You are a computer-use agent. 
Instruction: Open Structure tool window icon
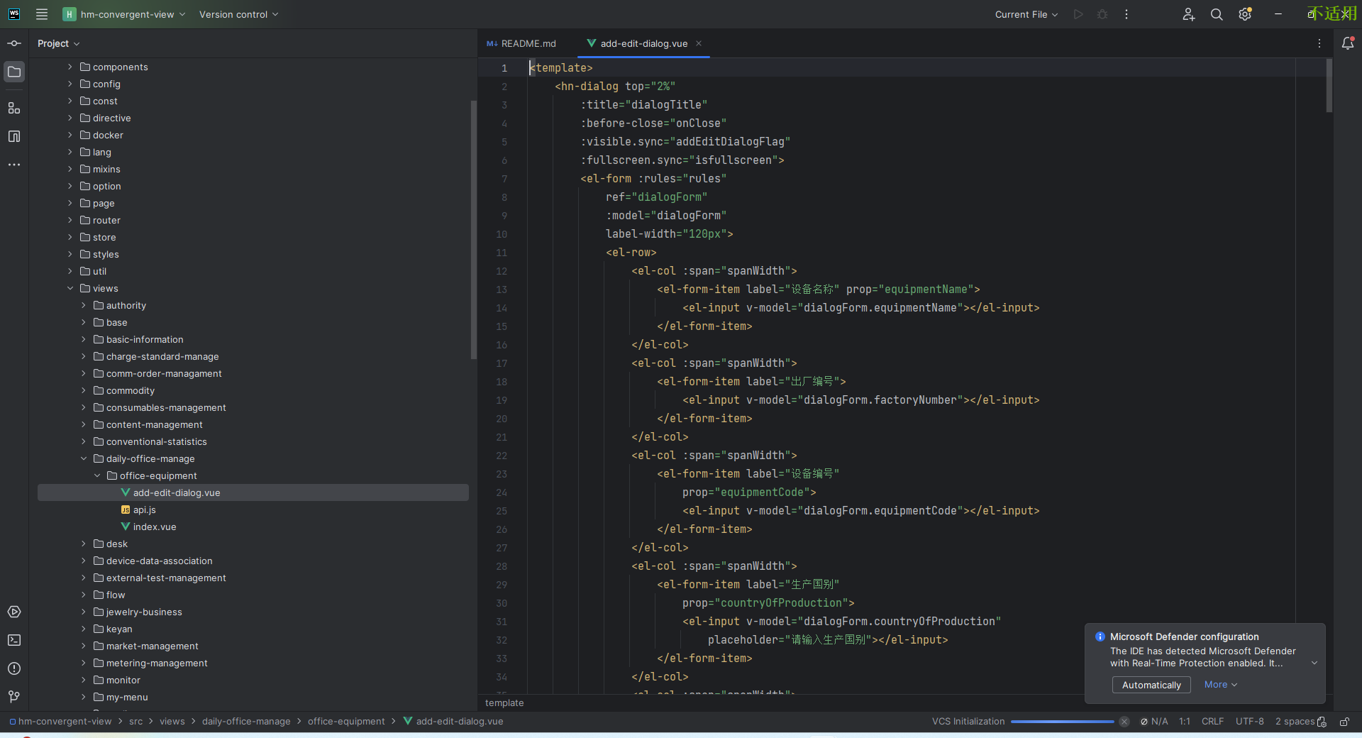(x=14, y=108)
